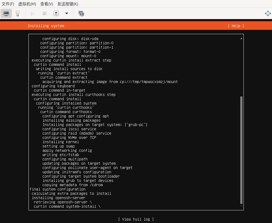
Task: Click "running 'curtin curthooks'" line
Action: 66,107
